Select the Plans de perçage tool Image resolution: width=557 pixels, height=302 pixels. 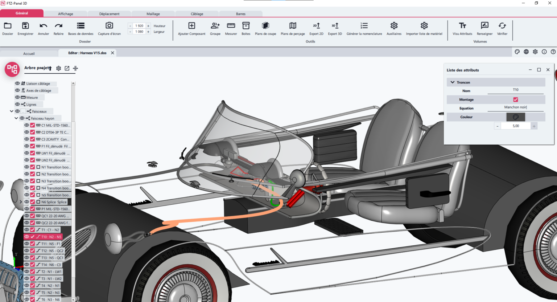click(x=292, y=29)
